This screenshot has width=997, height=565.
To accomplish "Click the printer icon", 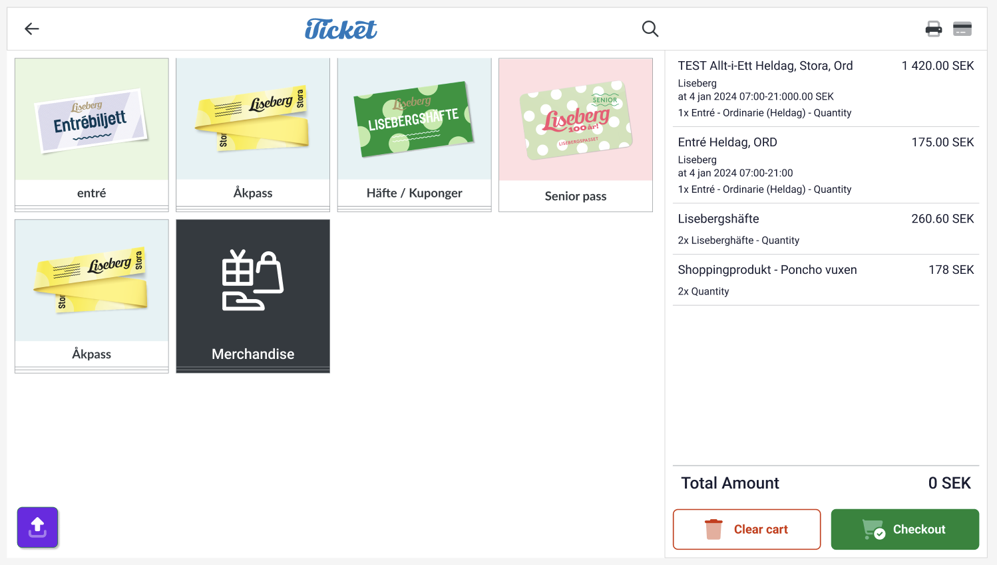I will [934, 29].
